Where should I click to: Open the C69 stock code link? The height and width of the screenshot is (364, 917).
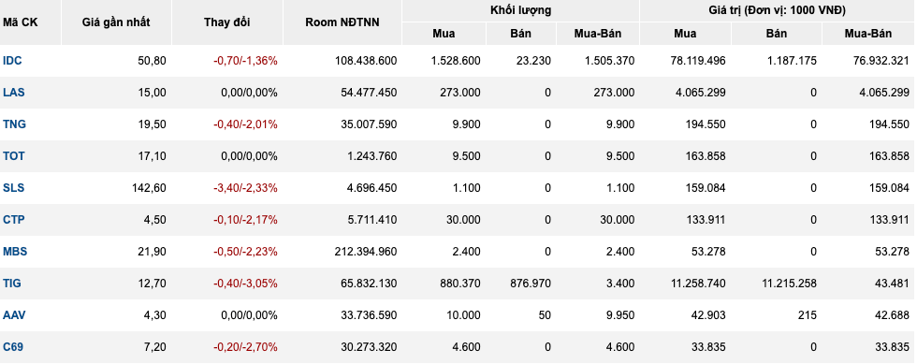[x=13, y=347]
